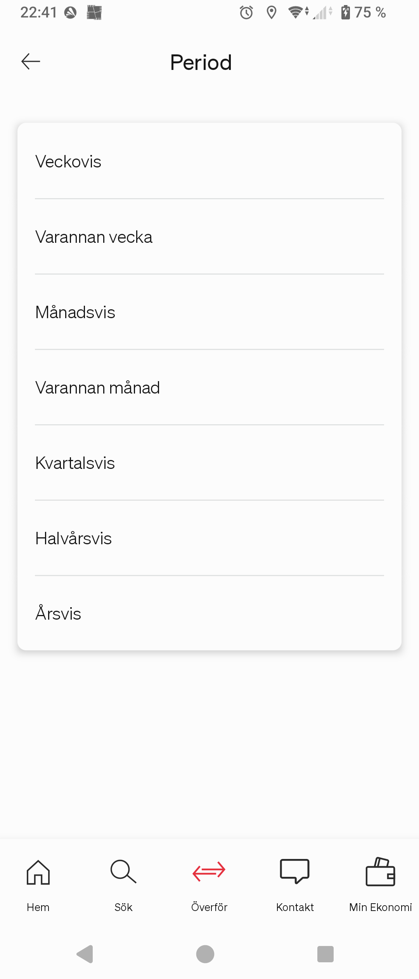Choose Varannan månad option
The image size is (419, 979).
209,388
